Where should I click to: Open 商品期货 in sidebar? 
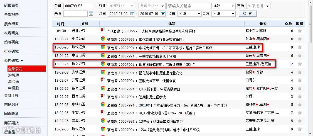(x=11, y=123)
